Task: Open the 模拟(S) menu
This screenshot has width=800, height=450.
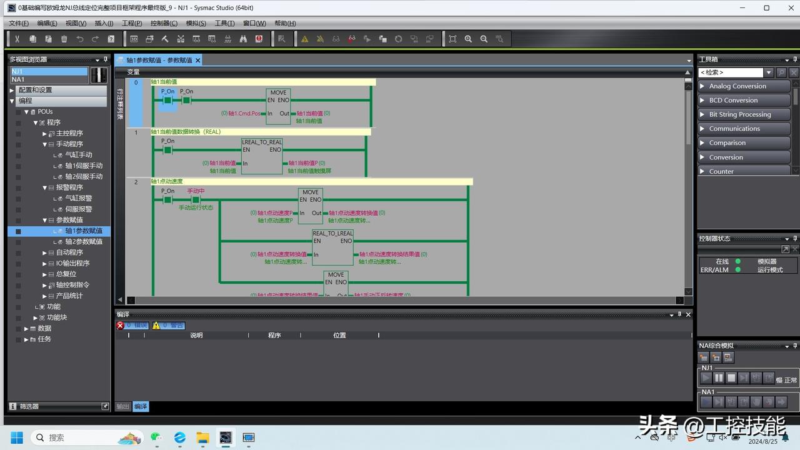Action: (x=196, y=23)
